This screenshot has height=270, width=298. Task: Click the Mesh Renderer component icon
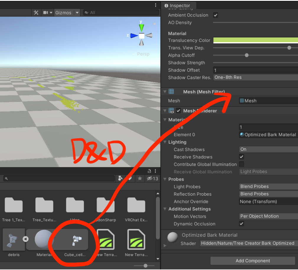pyautogui.click(x=171, y=111)
